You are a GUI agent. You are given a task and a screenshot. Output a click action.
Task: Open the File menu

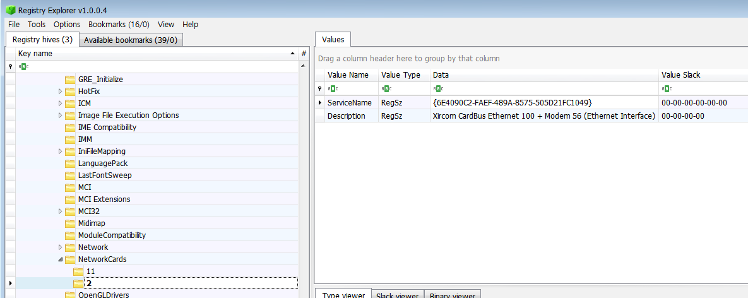pos(14,25)
